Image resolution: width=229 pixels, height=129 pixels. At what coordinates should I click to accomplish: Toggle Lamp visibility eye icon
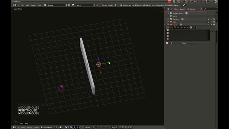point(208,25)
